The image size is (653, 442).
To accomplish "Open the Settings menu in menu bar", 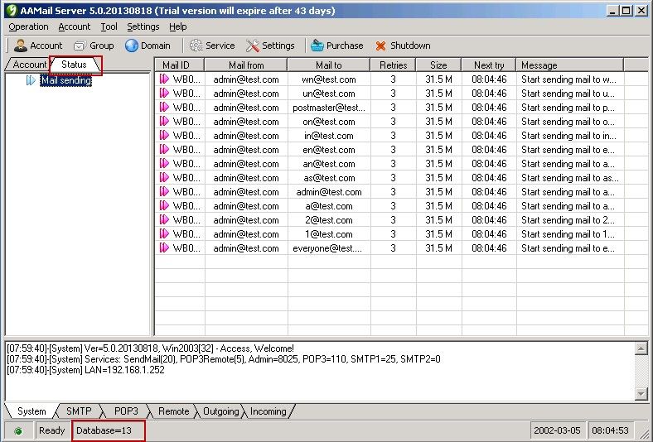I will (x=143, y=26).
